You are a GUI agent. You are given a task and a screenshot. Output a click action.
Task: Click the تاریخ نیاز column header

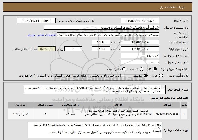pyautogui.click(x=20, y=105)
